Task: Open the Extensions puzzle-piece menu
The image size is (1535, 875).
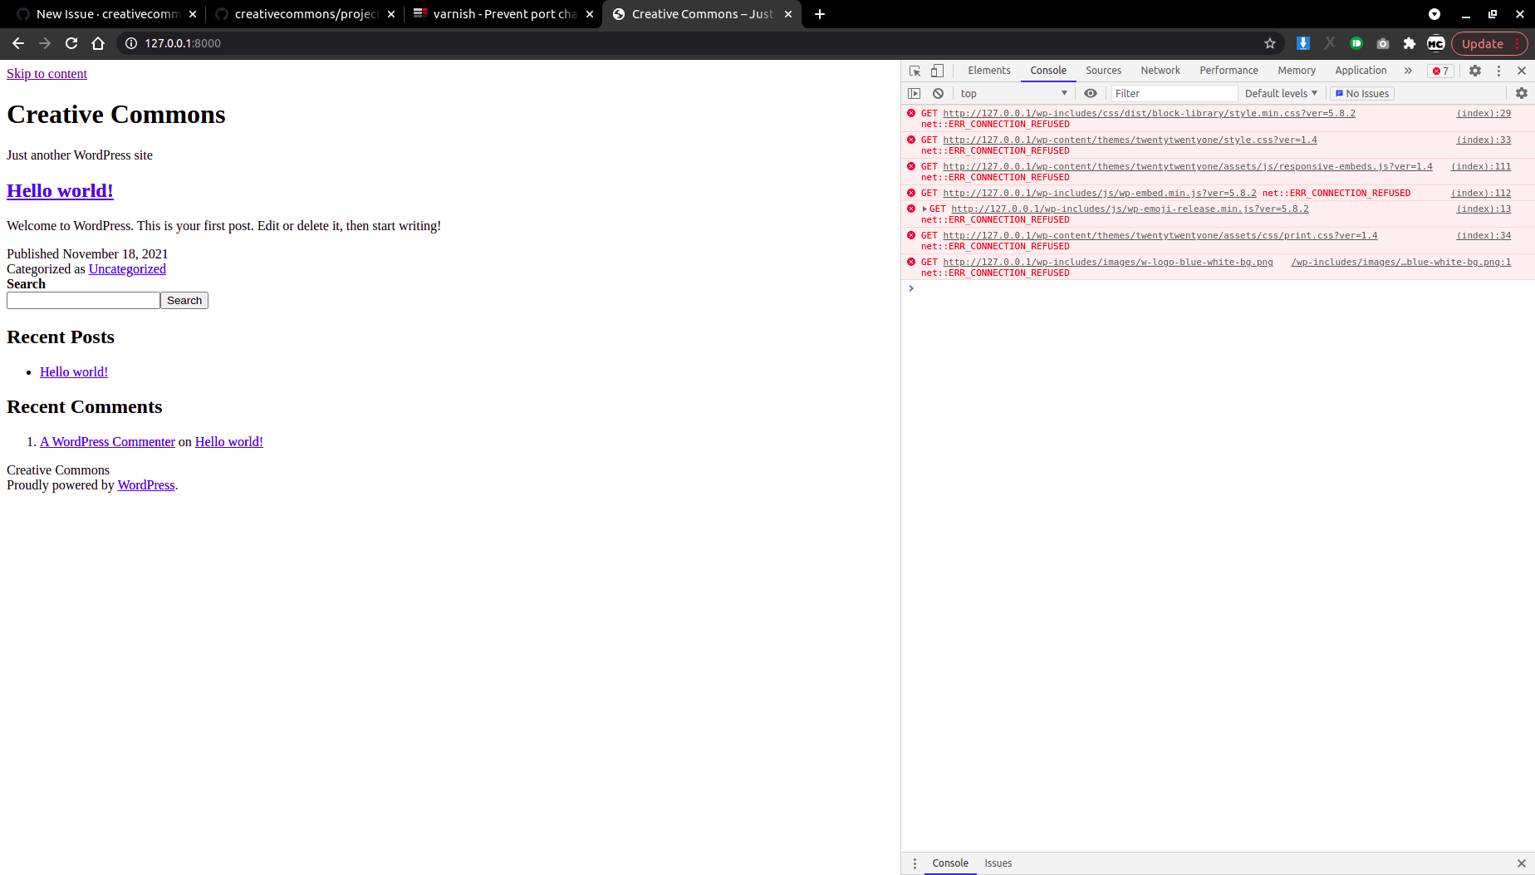Action: point(1410,43)
